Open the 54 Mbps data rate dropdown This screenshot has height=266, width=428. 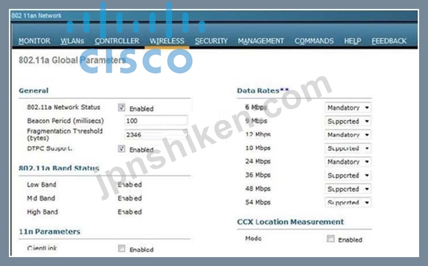pos(348,203)
